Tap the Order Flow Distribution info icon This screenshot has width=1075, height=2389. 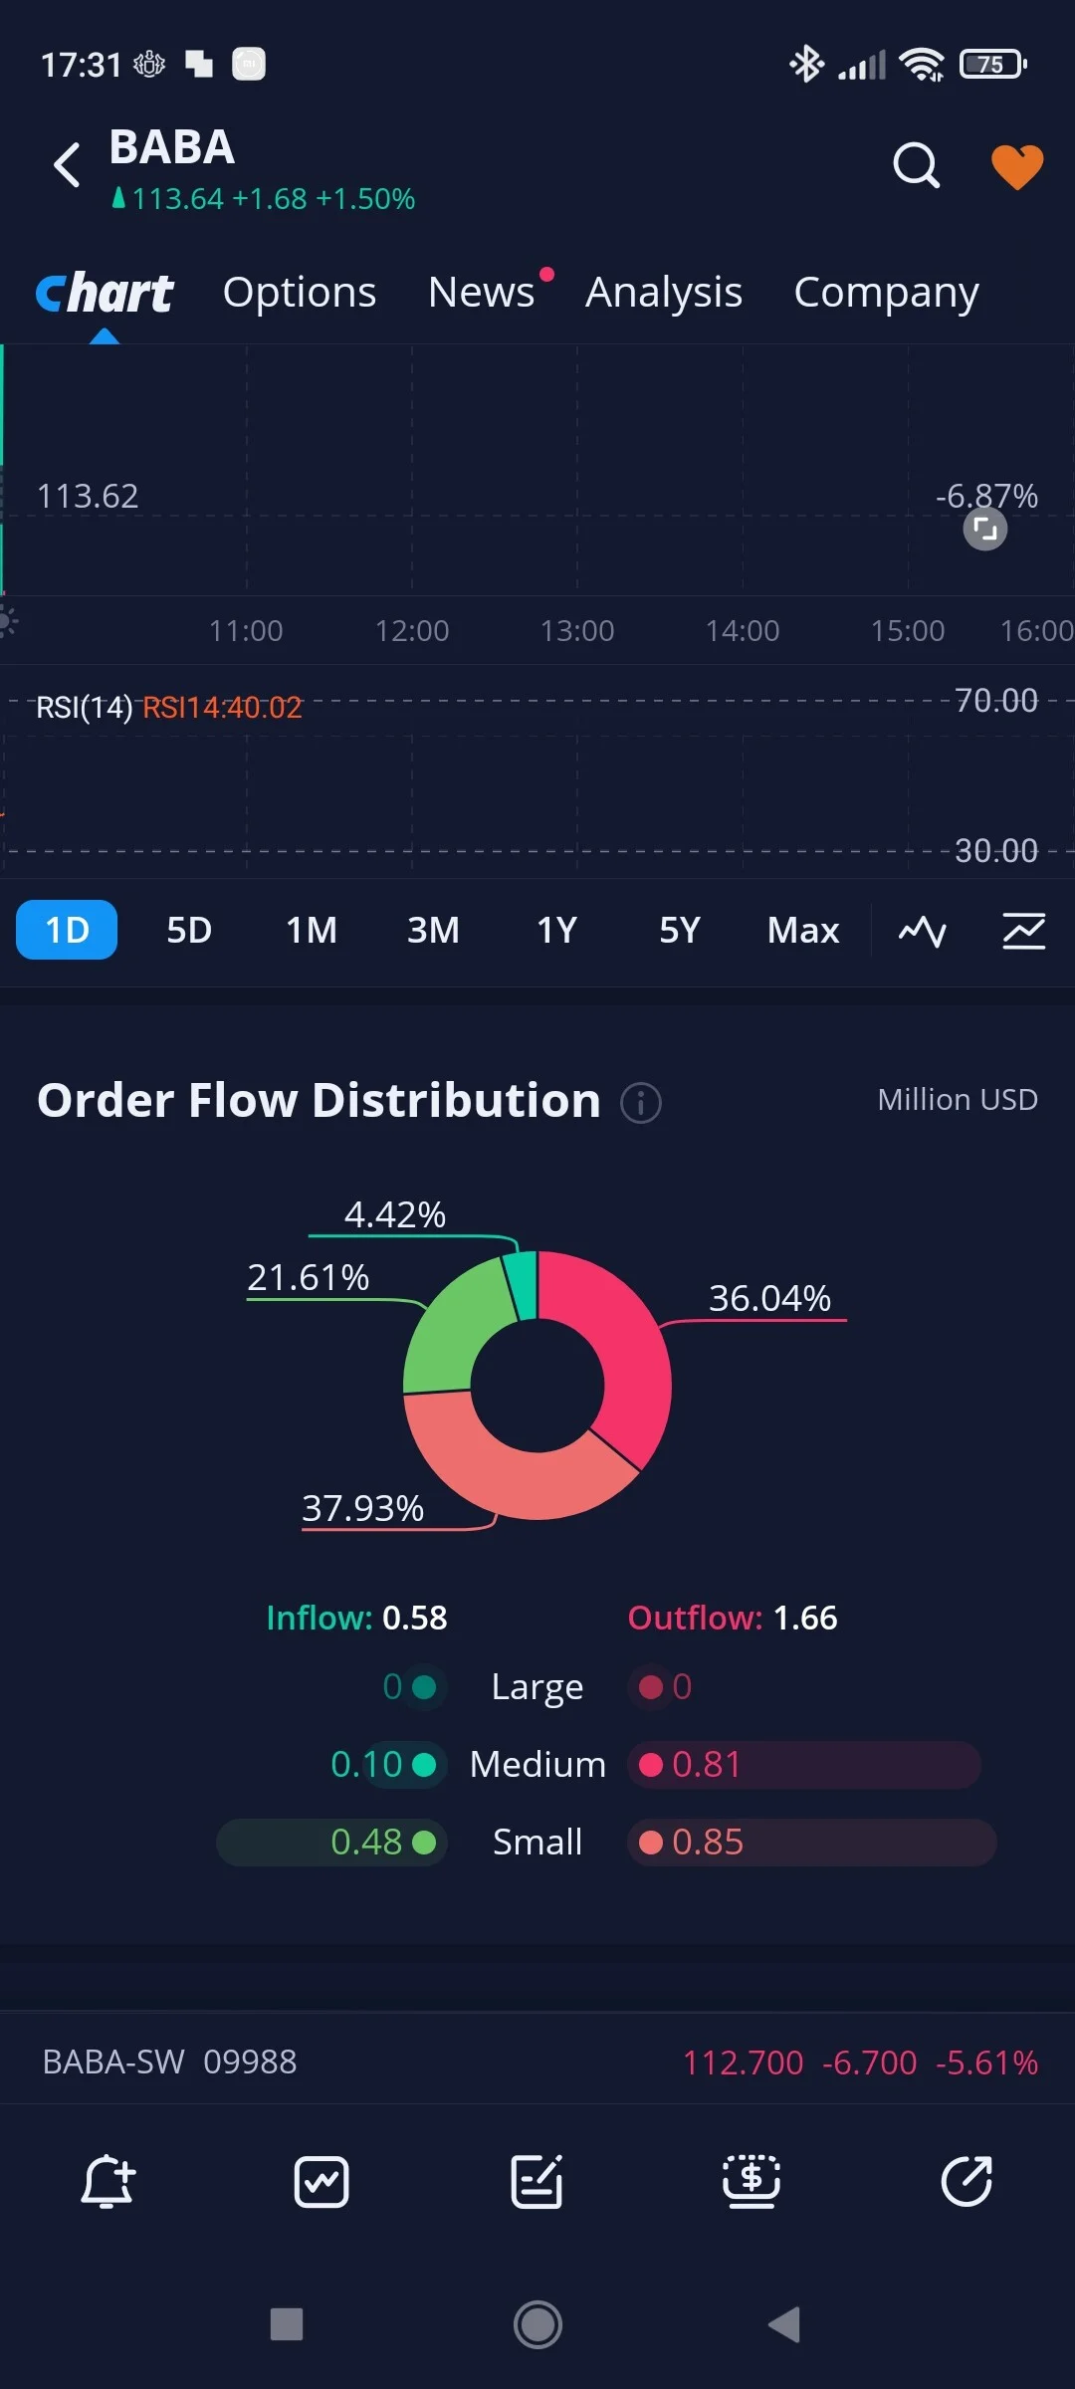[641, 1103]
